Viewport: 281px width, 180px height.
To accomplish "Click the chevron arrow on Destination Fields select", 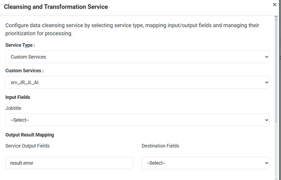I will [267, 163].
